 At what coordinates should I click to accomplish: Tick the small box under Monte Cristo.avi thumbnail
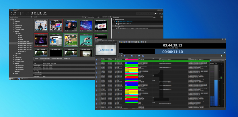click(x=65, y=31)
